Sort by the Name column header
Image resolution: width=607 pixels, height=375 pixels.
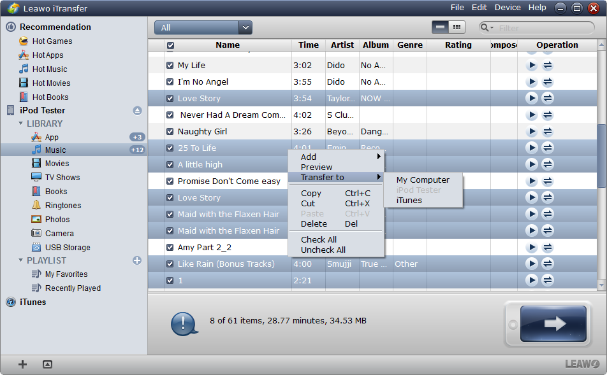[228, 45]
